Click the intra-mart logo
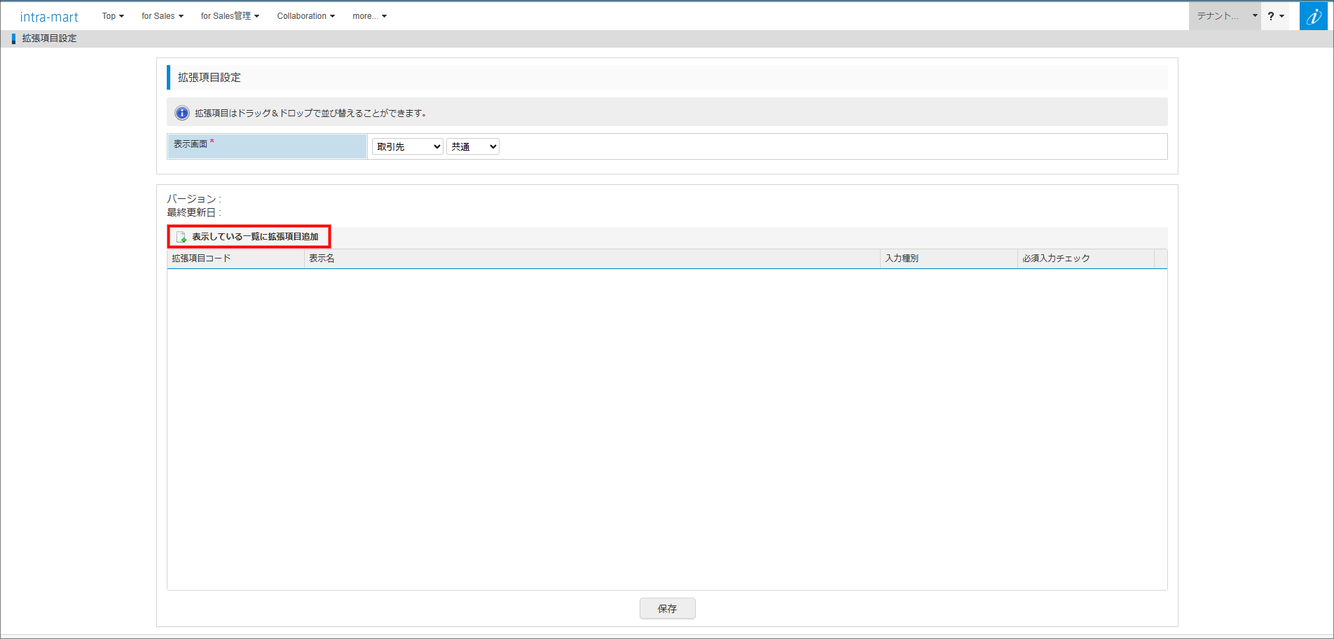Viewport: 1334px width, 639px height. (x=49, y=16)
